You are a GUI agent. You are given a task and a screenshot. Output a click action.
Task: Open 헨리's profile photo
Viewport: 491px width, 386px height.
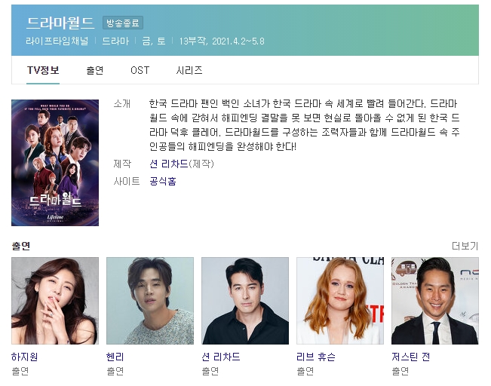click(150, 301)
